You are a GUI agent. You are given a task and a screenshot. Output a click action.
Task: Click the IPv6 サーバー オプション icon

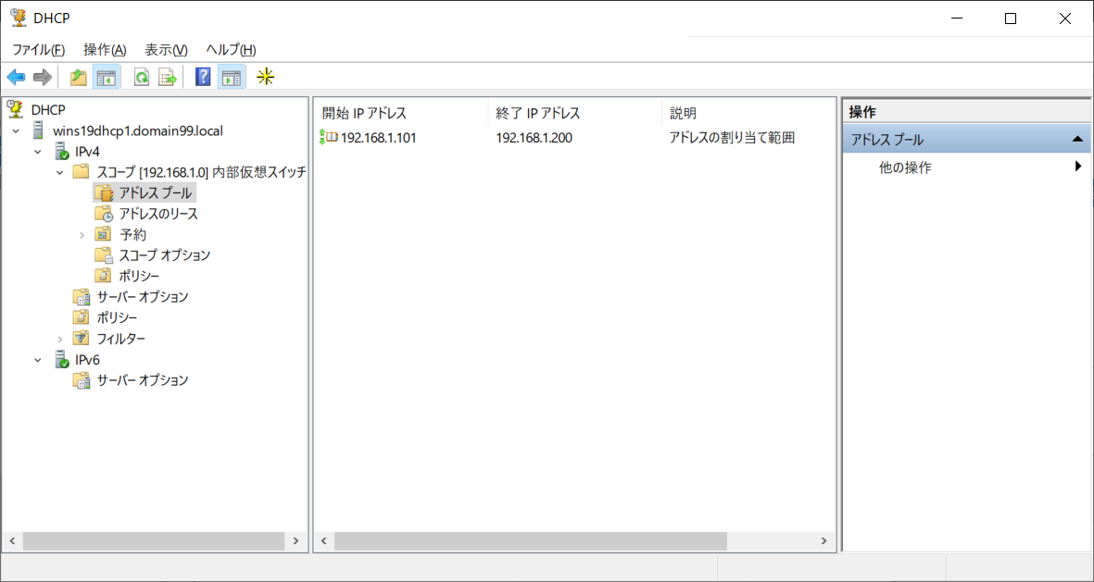point(82,380)
